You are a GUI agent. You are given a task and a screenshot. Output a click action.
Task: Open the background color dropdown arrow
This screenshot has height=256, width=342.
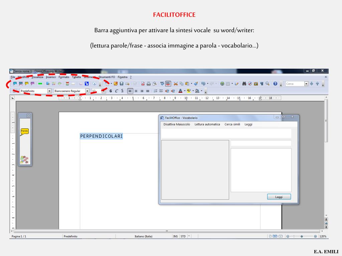(x=201, y=91)
